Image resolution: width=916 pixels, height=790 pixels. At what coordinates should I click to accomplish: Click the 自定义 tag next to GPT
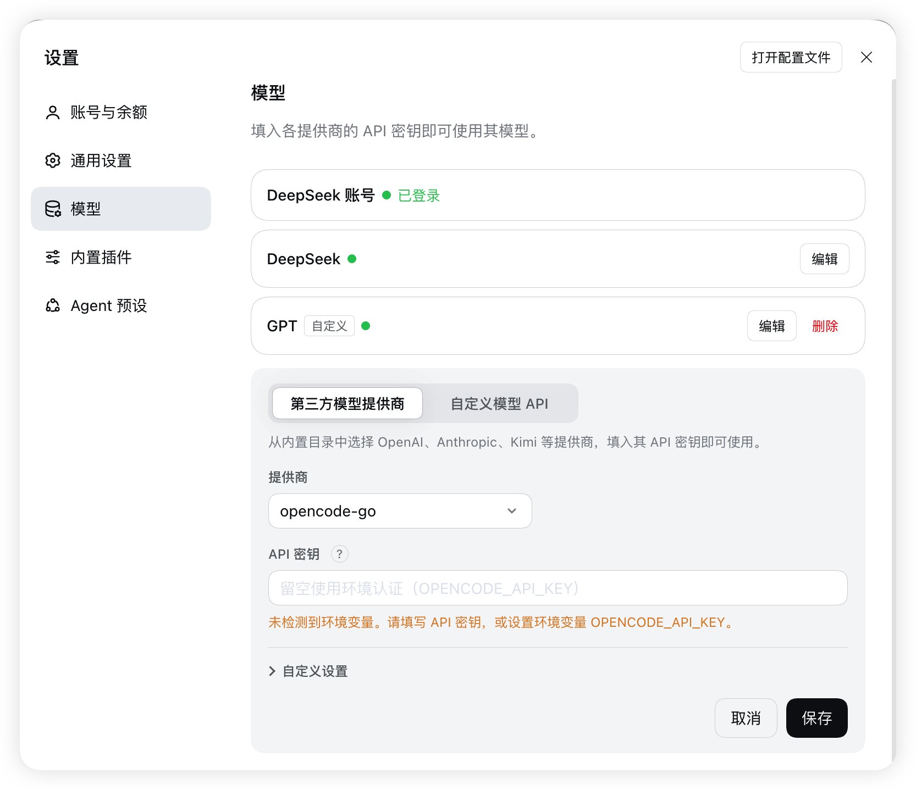tap(329, 326)
